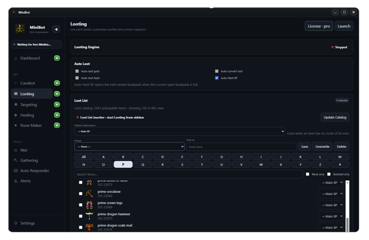Select the prime crossbow row checkbox
The height and width of the screenshot is (240, 369).
[x=81, y=193]
